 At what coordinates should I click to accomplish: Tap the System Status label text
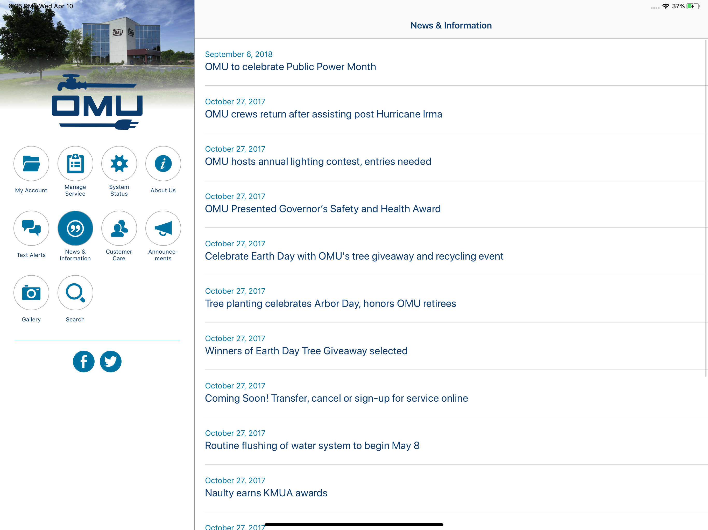click(119, 190)
